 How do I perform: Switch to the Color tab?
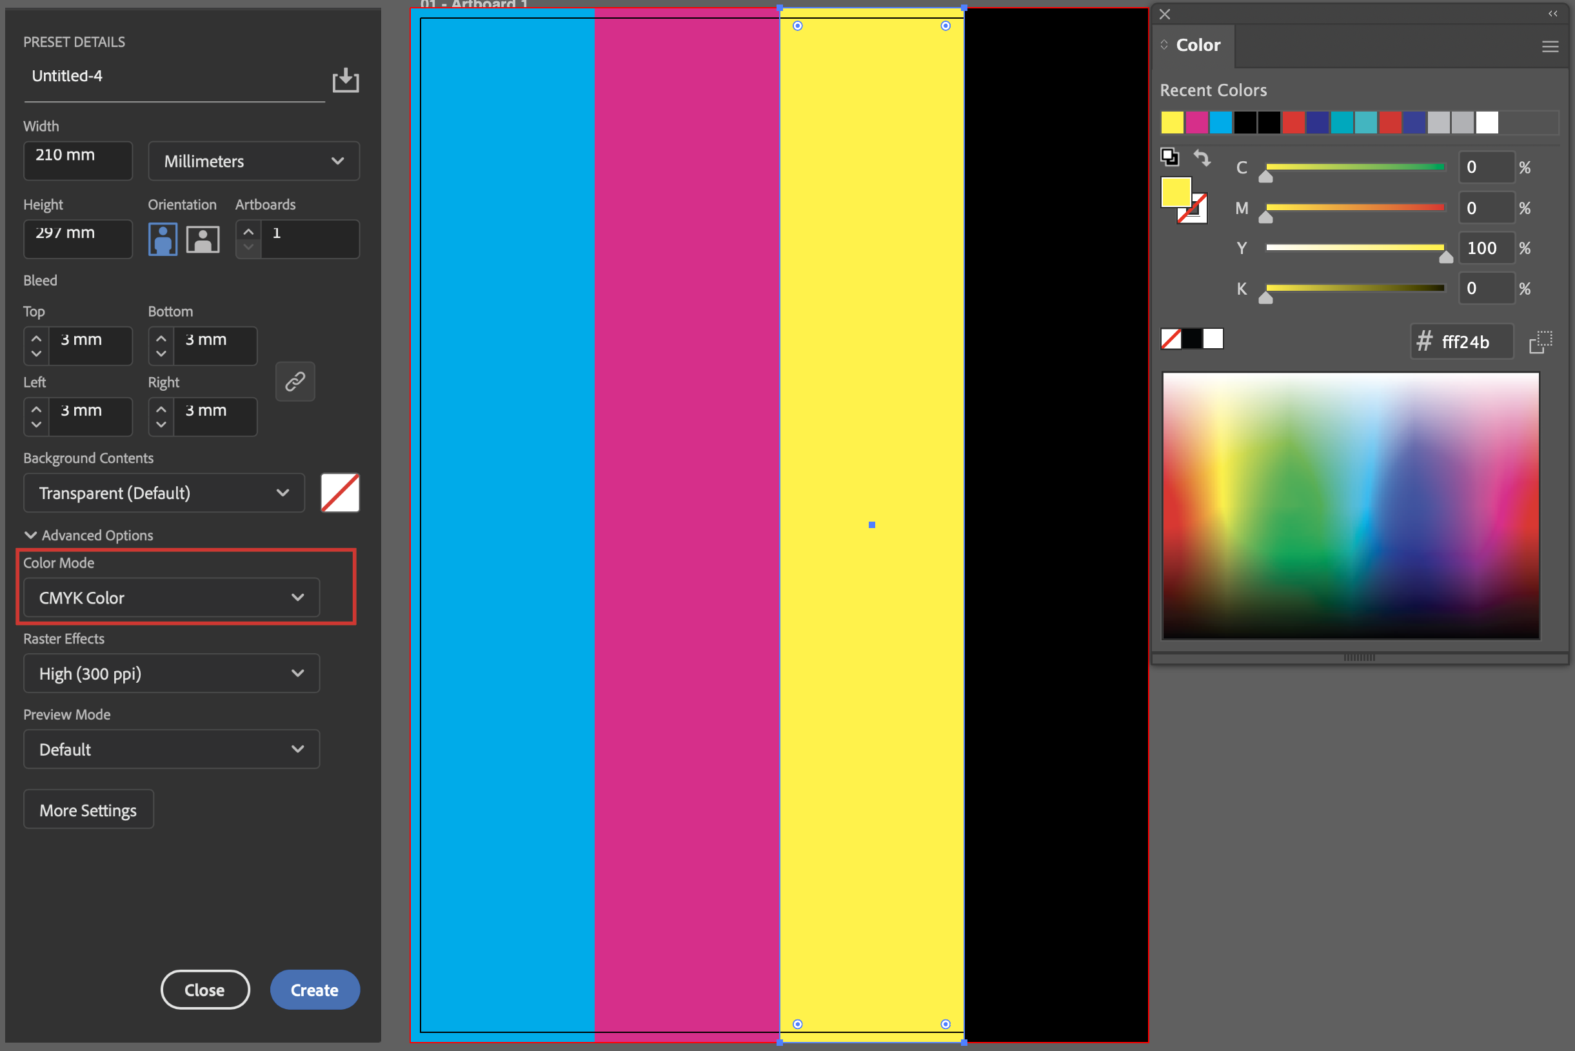pos(1198,44)
